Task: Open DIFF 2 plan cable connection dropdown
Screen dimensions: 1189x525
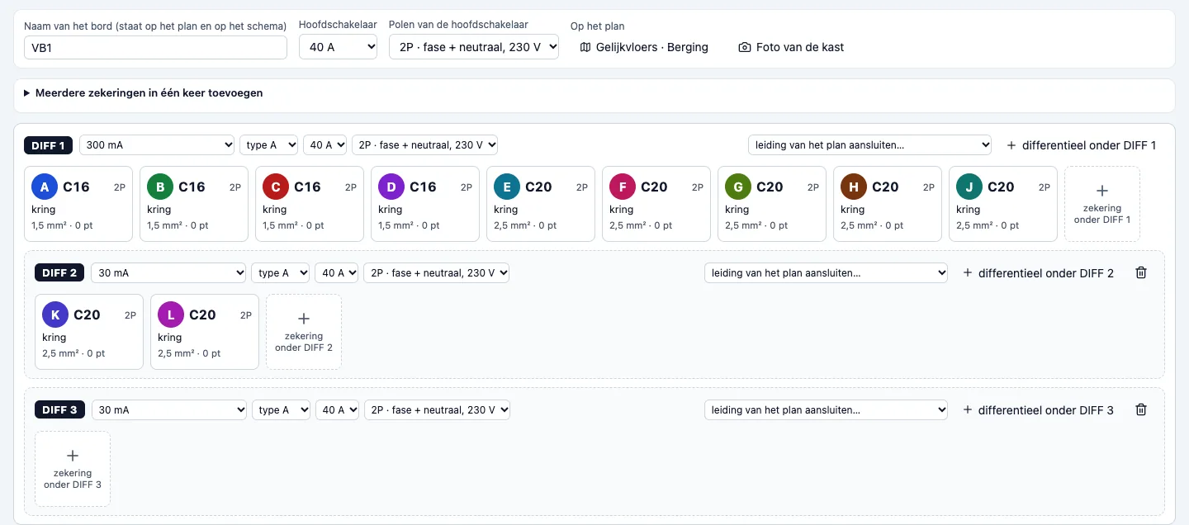Action: (x=826, y=272)
